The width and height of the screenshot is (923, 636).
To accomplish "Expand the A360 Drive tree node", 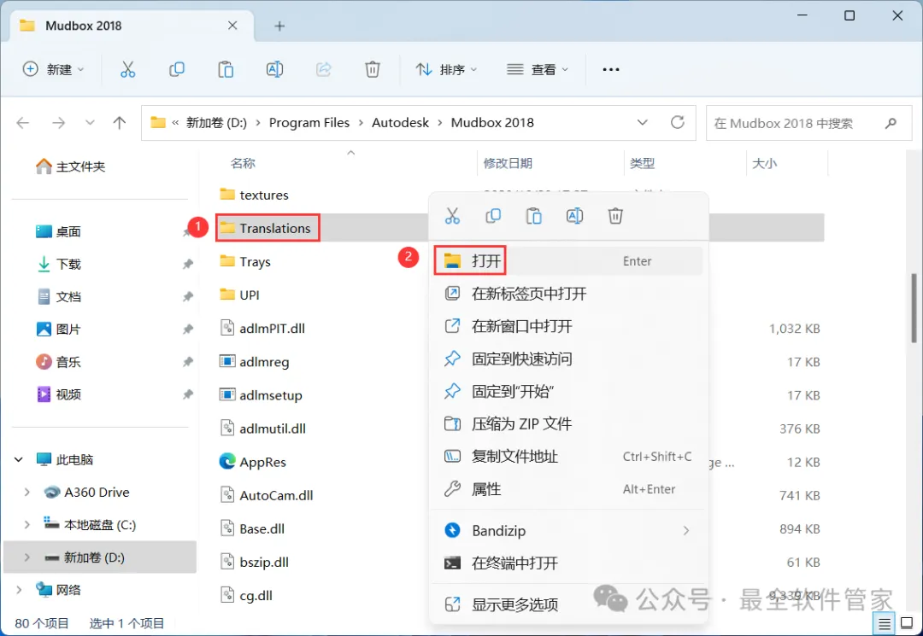I will (x=26, y=492).
